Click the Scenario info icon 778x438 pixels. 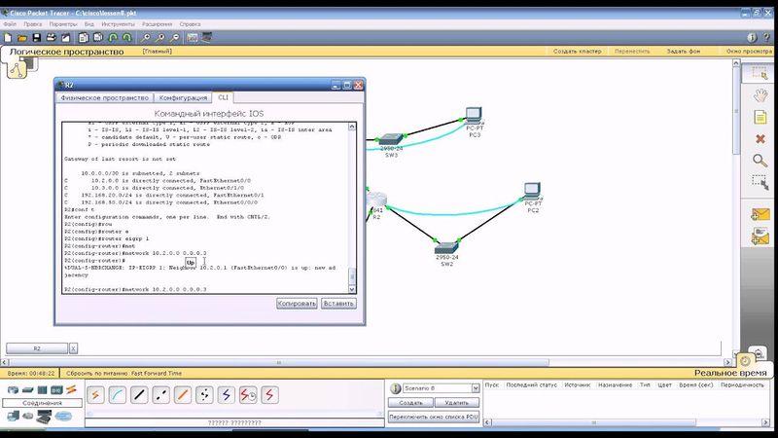(x=396, y=388)
